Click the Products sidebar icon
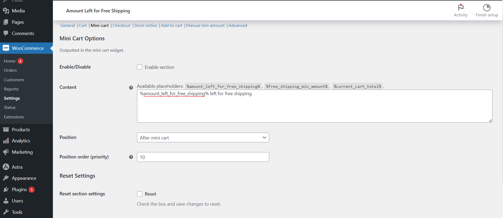 pos(6,129)
